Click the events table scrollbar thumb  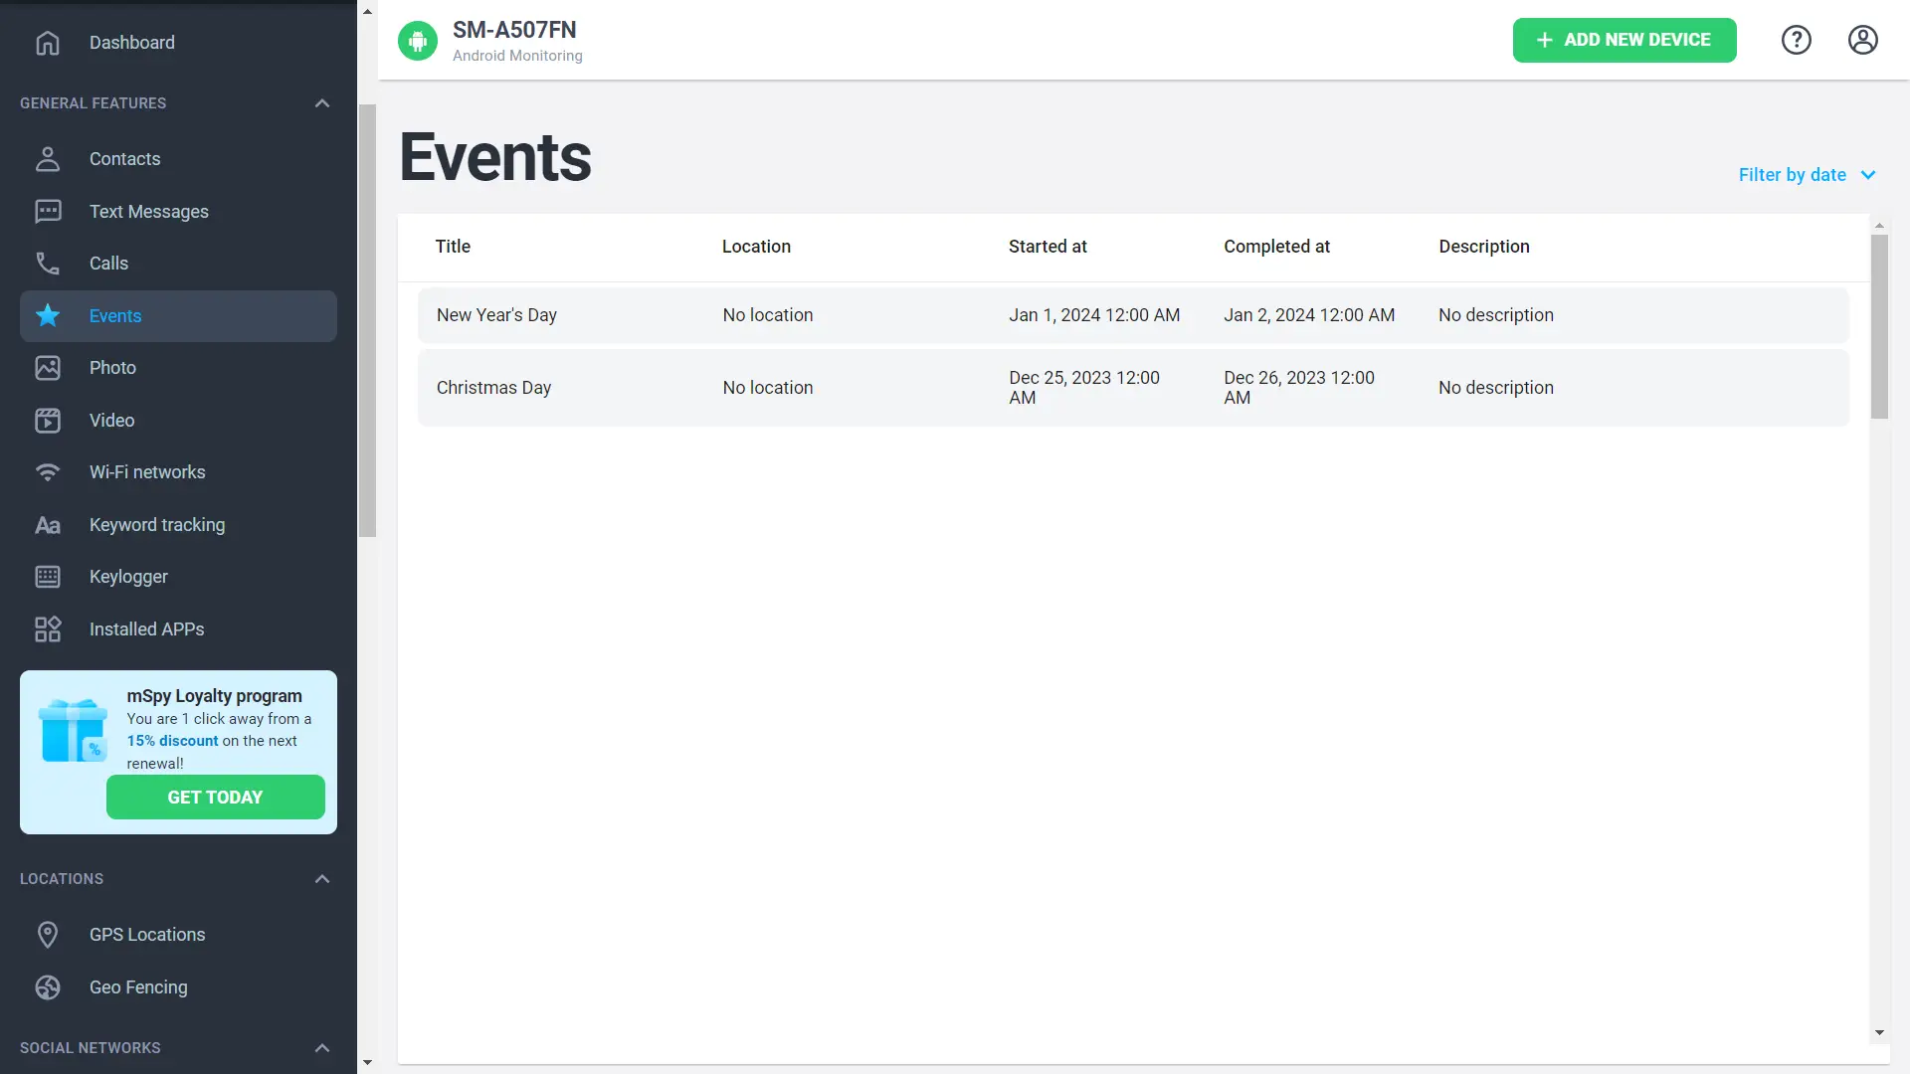pyautogui.click(x=1879, y=326)
